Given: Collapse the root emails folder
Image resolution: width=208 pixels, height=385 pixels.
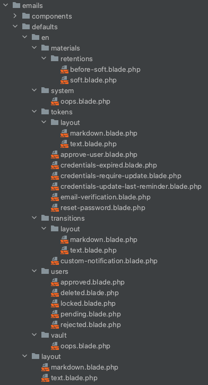Looking at the screenshot, I should click(5, 5).
